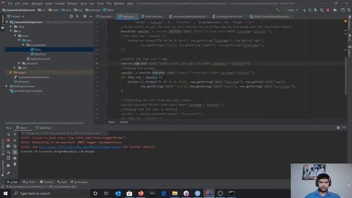Stop the run with the Run panel red button

(8, 140)
